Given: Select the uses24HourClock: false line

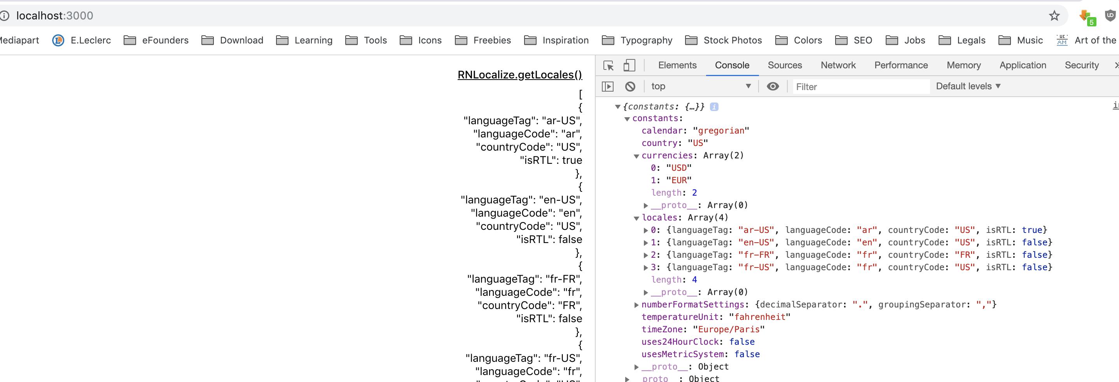Looking at the screenshot, I should tap(698, 342).
